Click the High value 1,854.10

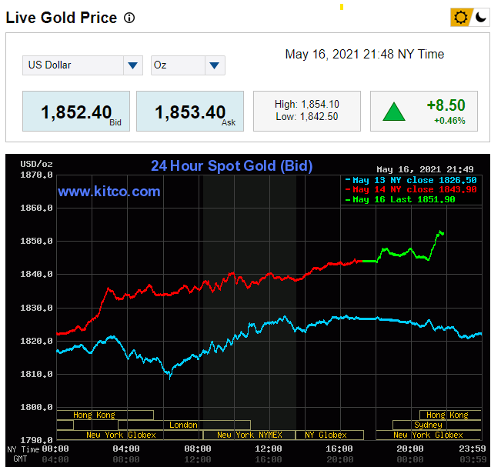click(x=320, y=104)
